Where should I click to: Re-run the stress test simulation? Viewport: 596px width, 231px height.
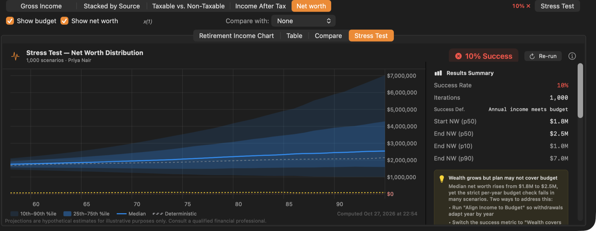(x=543, y=56)
